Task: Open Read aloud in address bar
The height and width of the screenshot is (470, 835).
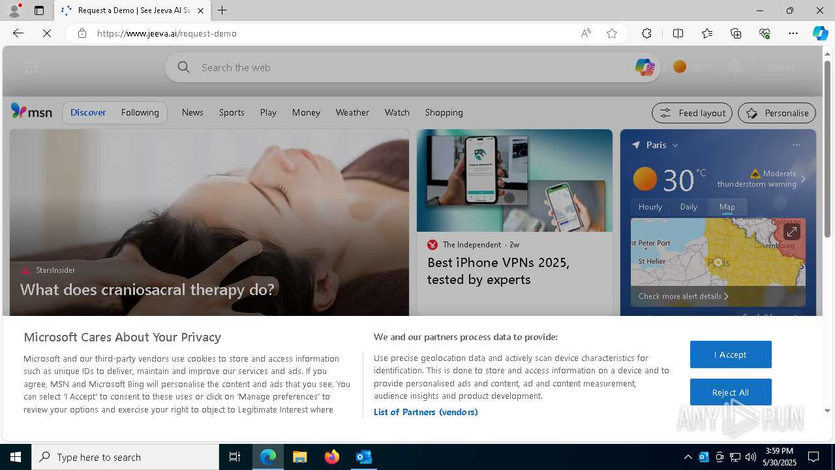Action: click(x=586, y=33)
